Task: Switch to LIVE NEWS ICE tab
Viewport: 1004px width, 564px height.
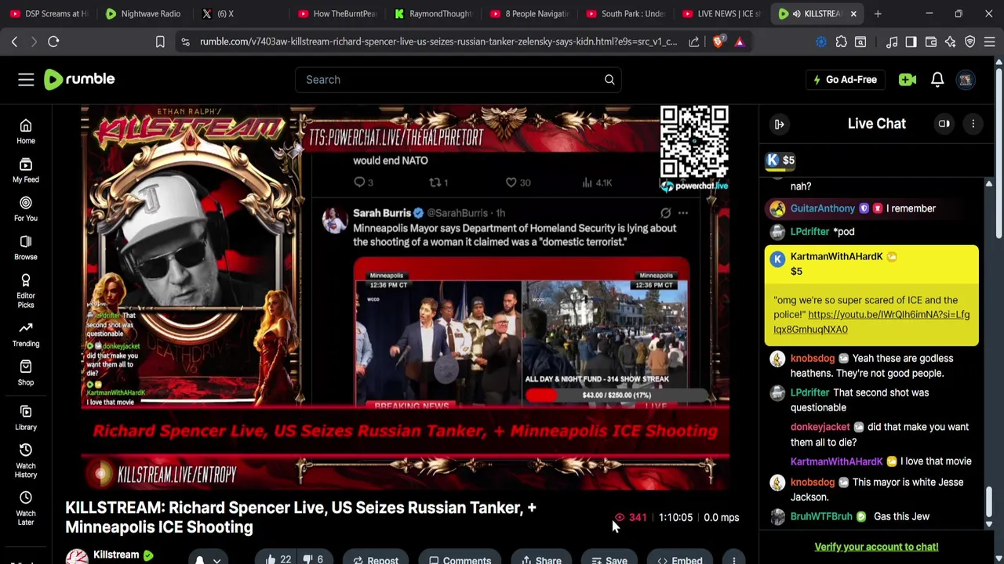Action: (x=721, y=13)
